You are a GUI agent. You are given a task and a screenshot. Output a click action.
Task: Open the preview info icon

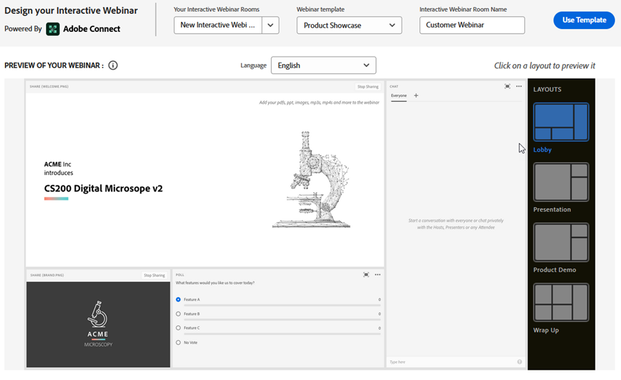click(x=113, y=66)
